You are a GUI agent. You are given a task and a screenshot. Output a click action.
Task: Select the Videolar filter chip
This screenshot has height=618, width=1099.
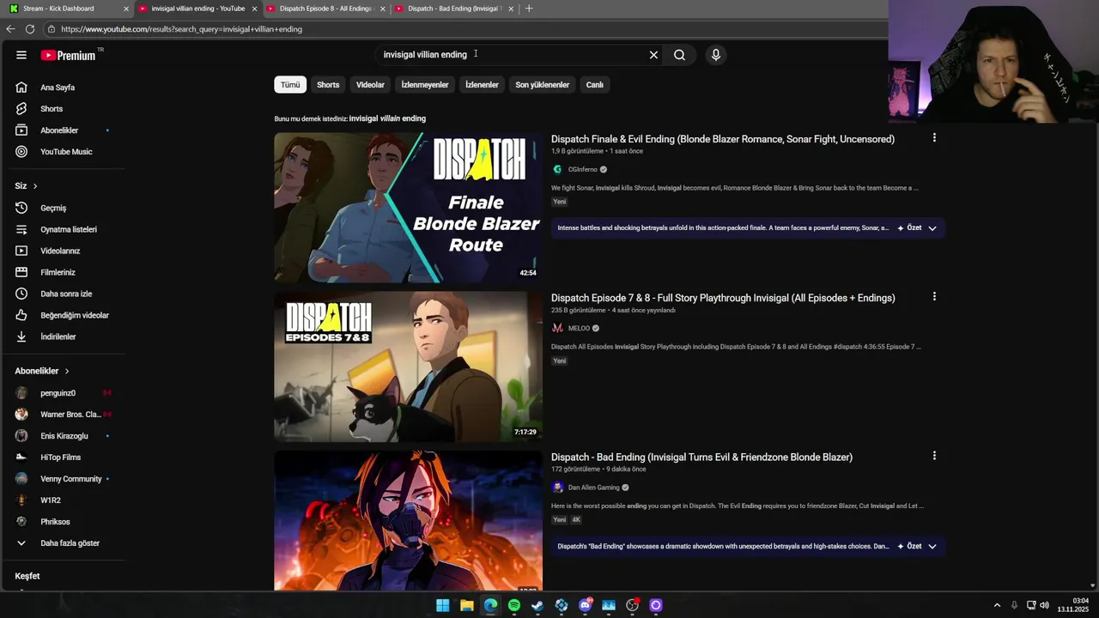370,85
